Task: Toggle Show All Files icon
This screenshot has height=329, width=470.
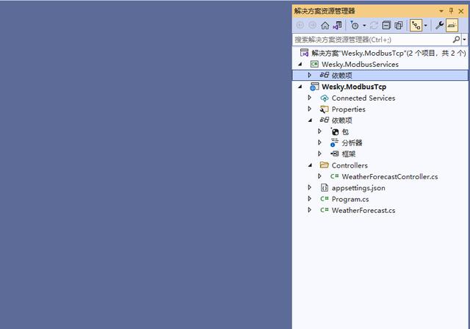Action: pos(399,26)
